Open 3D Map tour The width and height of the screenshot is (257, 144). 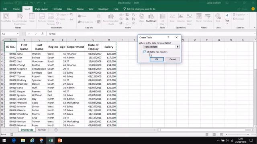pyautogui.click(x=162, y=19)
